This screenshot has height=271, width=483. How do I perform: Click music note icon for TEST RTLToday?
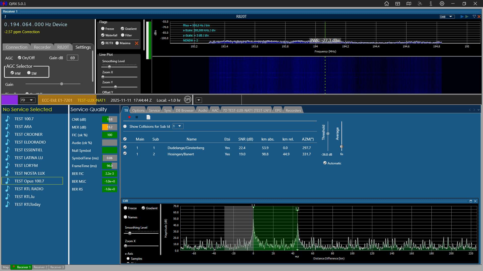coord(8,204)
